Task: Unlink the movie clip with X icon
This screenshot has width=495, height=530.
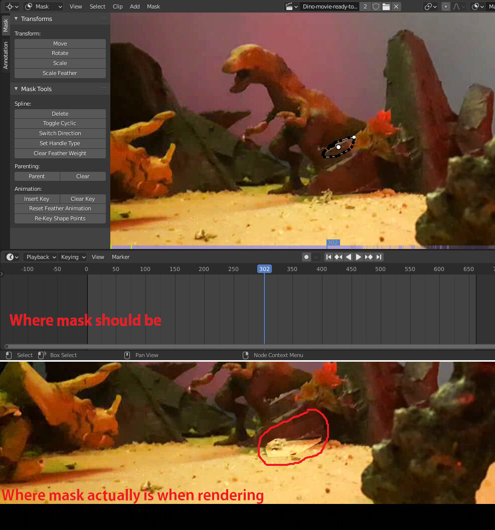Action: (x=396, y=7)
